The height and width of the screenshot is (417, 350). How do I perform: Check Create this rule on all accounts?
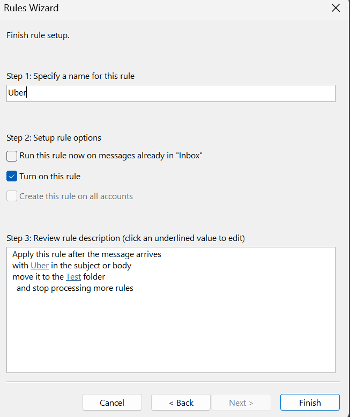click(x=12, y=196)
